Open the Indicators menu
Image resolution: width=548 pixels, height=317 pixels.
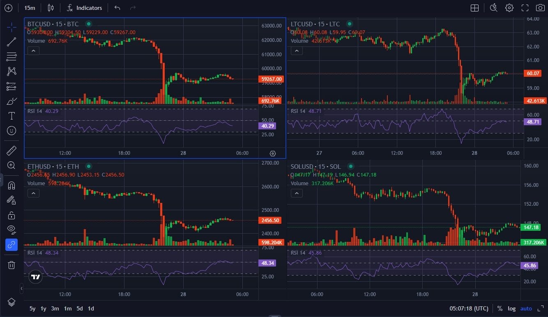pos(84,7)
